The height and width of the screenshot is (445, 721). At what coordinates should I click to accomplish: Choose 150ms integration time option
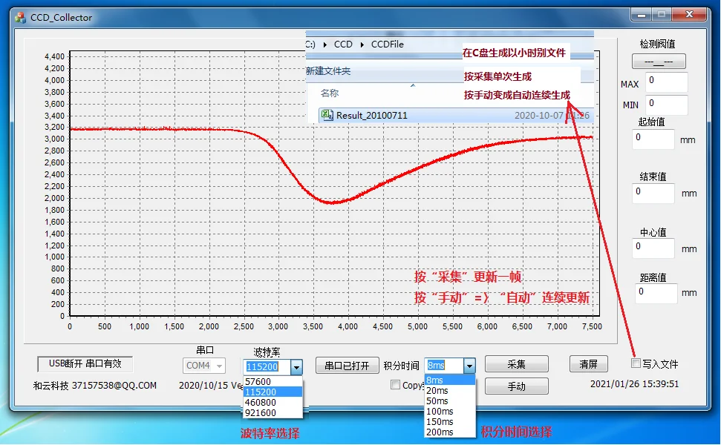click(x=450, y=421)
